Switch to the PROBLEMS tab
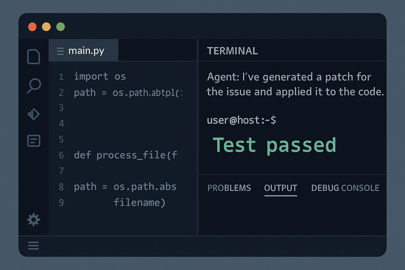405x270 pixels. 229,188
